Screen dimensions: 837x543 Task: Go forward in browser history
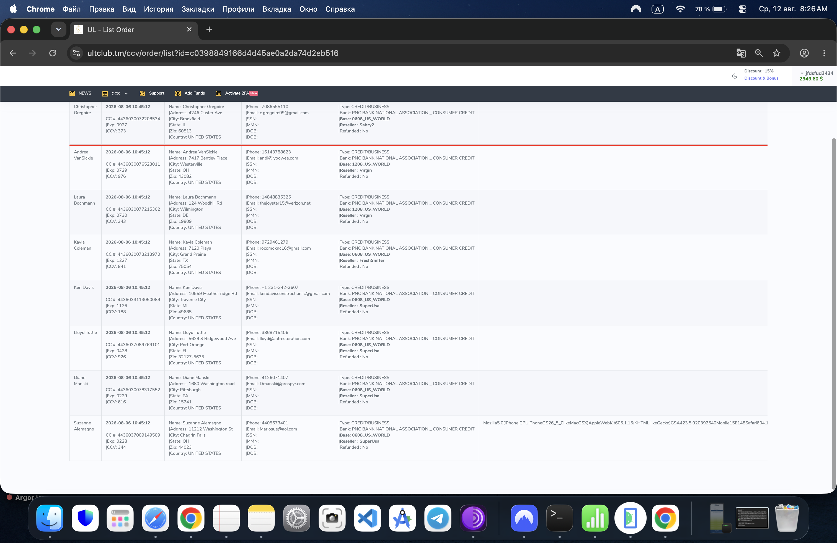click(32, 53)
